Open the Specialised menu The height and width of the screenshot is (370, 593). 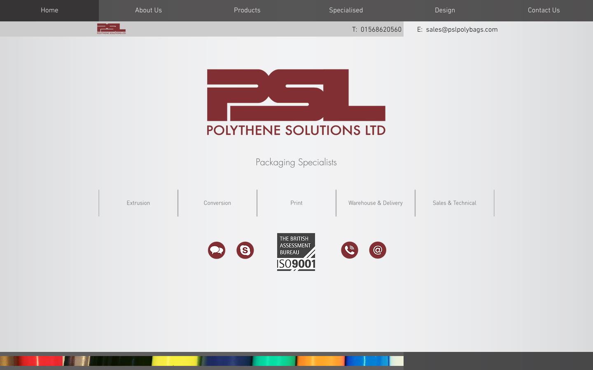pyautogui.click(x=346, y=10)
